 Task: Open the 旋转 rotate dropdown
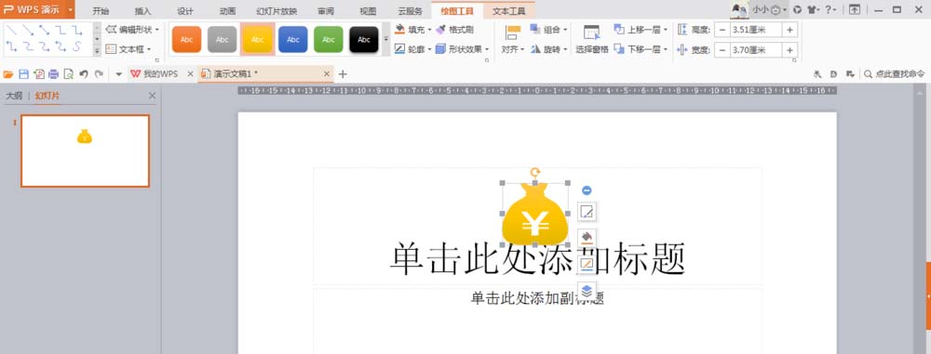[x=548, y=49]
